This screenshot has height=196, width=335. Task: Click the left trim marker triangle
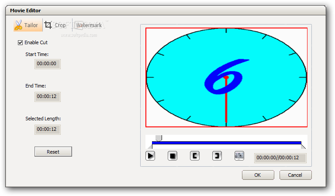150,147
